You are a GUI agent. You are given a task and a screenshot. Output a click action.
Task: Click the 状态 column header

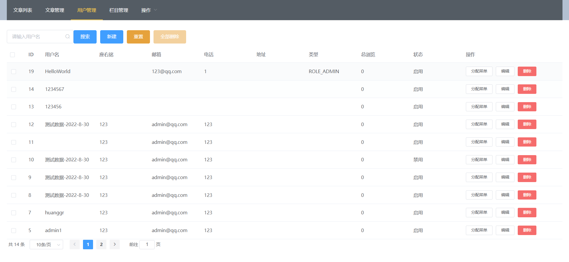point(418,55)
